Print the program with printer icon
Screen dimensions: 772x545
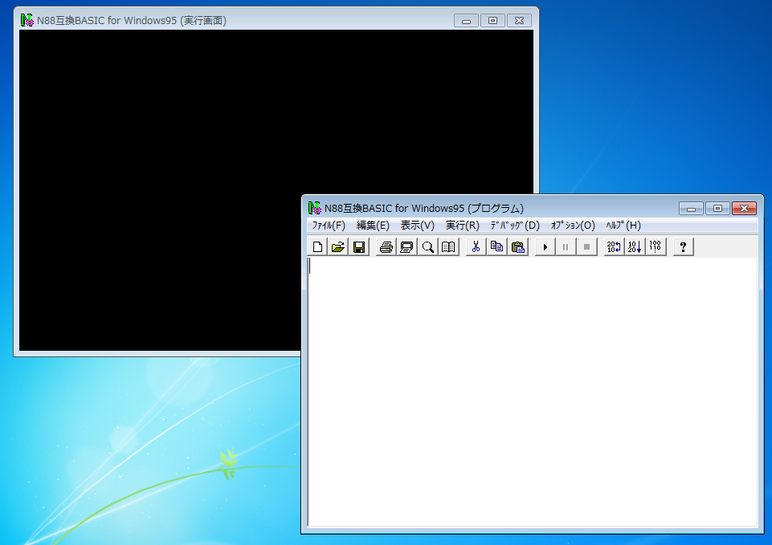(386, 247)
